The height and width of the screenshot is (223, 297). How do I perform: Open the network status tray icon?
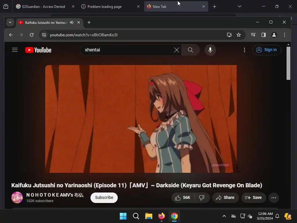(x=242, y=216)
